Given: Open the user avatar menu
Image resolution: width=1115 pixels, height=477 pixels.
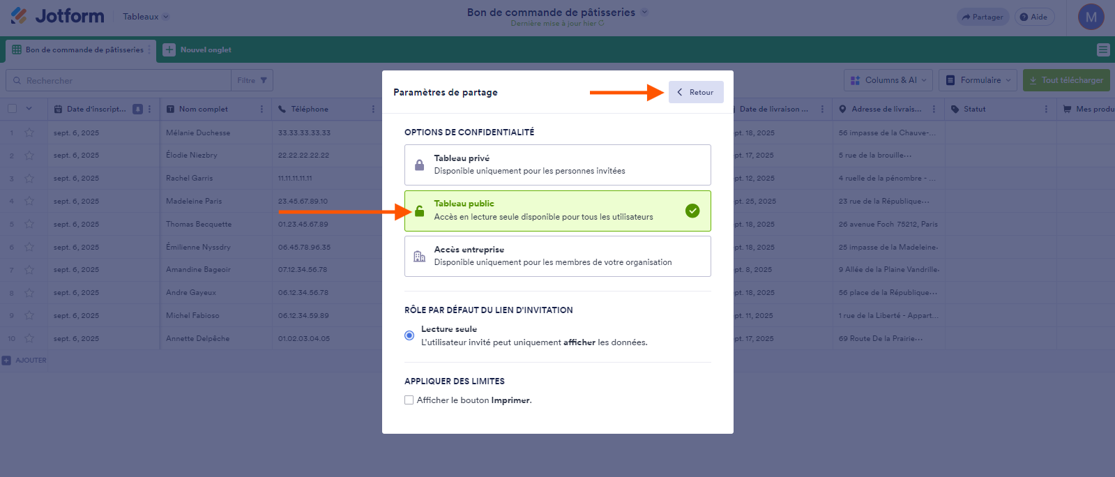Looking at the screenshot, I should pyautogui.click(x=1091, y=17).
